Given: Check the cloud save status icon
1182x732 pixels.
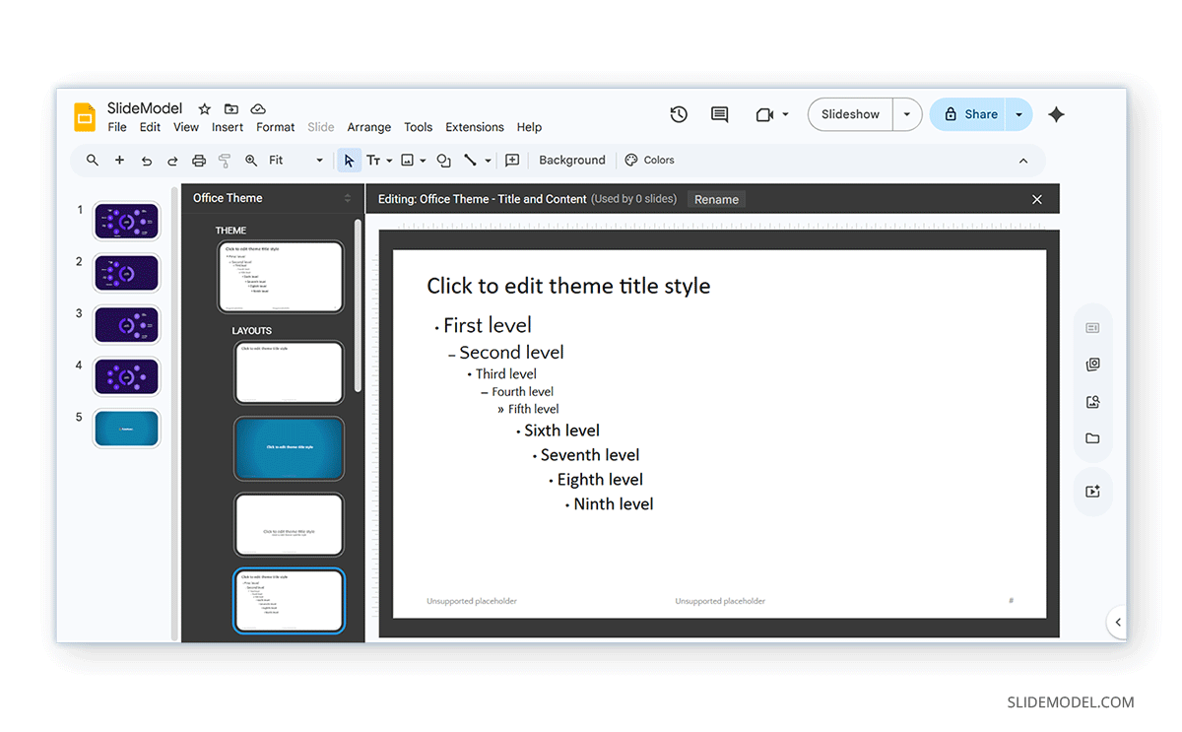Looking at the screenshot, I should coord(258,109).
